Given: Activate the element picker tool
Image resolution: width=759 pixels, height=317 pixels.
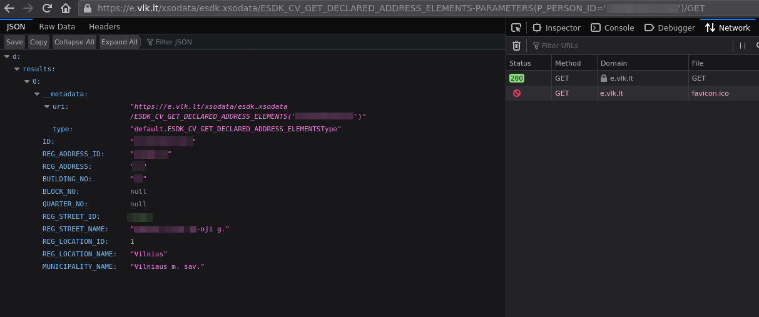Looking at the screenshot, I should 516,28.
